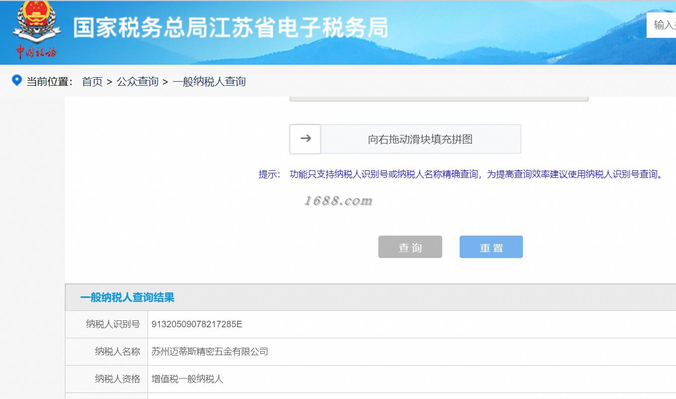This screenshot has width=676, height=399.
Task: Click the value 增值税一般纳税人
Action: [187, 379]
